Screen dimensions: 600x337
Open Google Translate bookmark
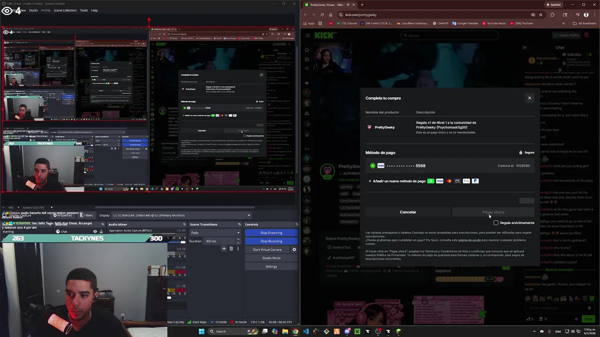(x=465, y=23)
